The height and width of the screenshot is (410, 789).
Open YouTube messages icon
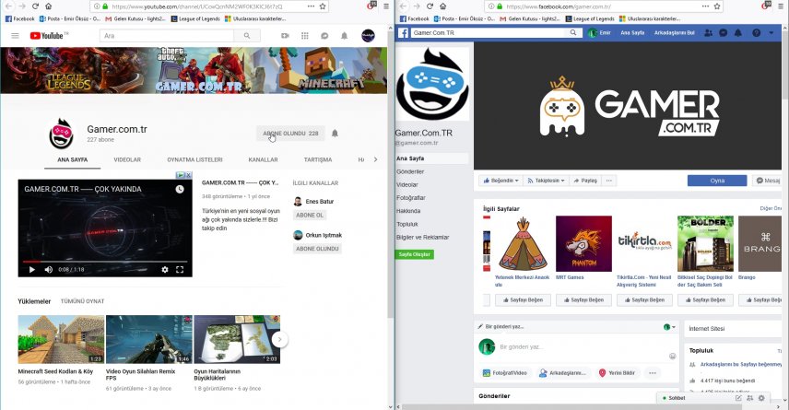[324, 36]
